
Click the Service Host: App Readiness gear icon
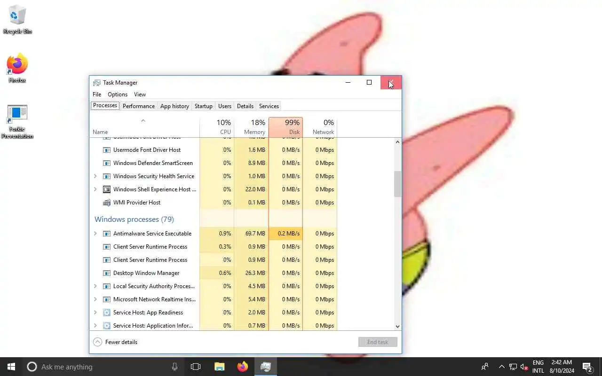(107, 313)
